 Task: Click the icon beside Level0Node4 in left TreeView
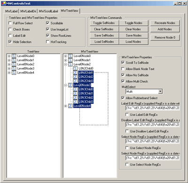(14, 73)
